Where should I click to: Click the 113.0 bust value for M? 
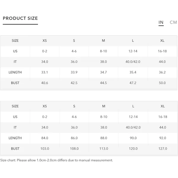[x=104, y=149]
